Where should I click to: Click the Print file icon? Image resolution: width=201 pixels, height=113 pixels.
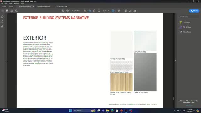pos(7,11)
